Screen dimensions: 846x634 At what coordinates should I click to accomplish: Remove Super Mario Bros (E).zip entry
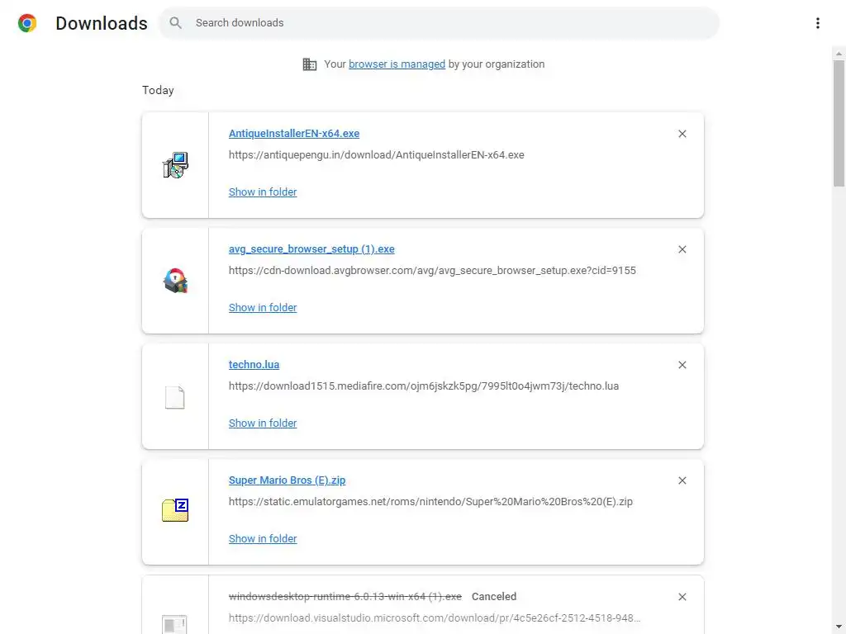pyautogui.click(x=682, y=480)
